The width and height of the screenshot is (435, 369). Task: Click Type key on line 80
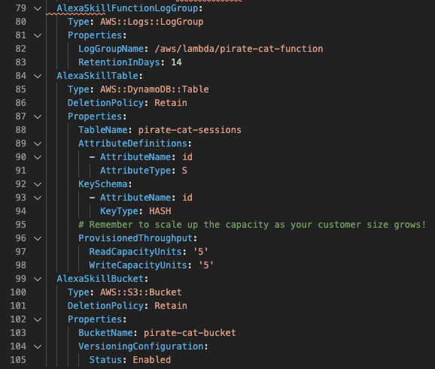pyautogui.click(x=78, y=22)
